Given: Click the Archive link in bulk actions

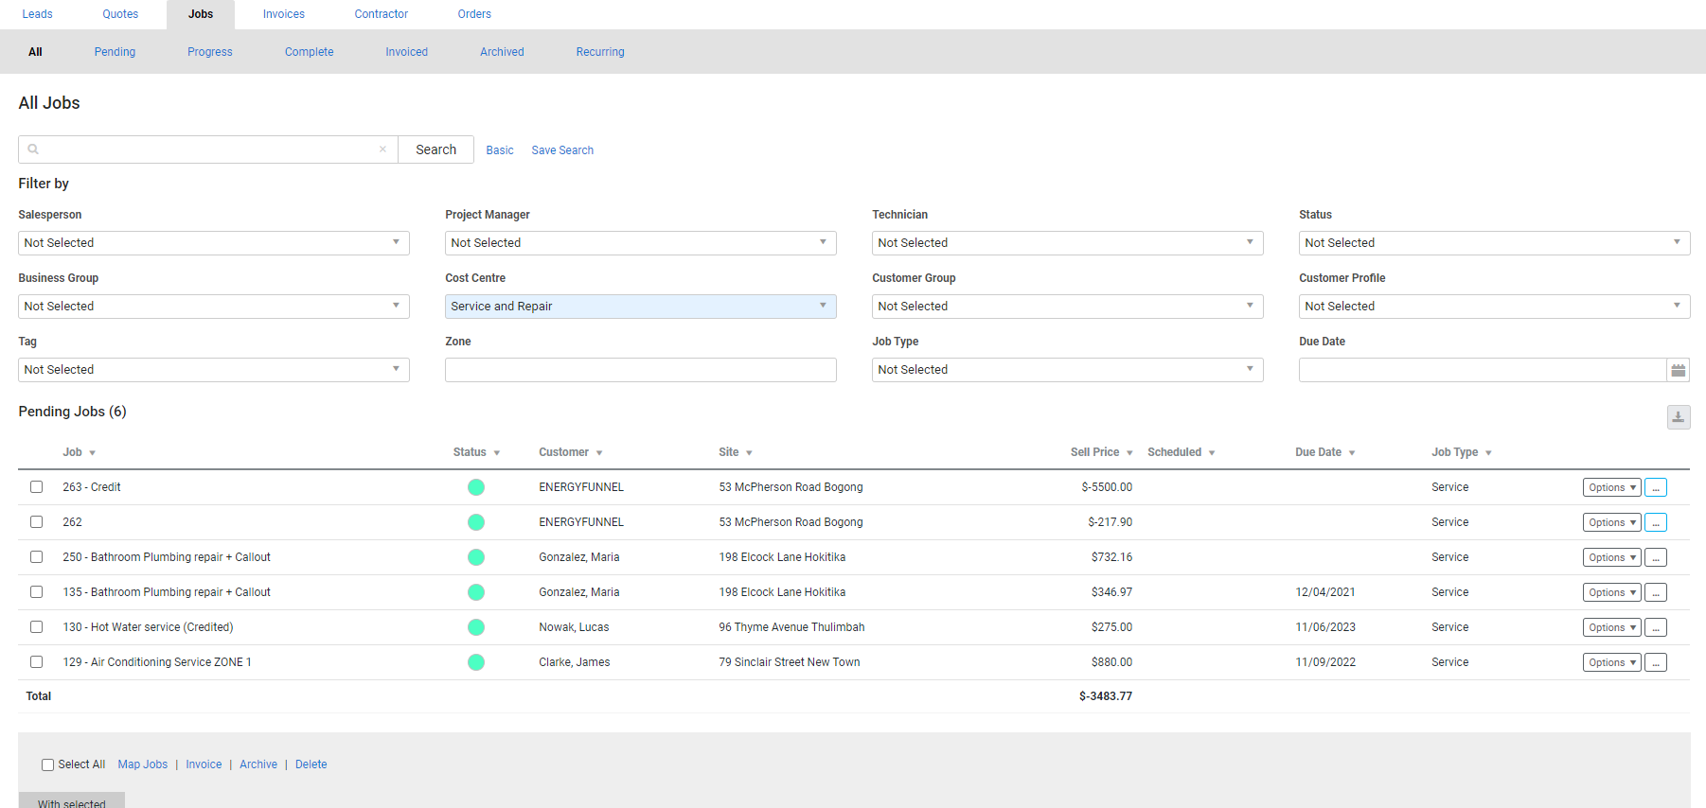Looking at the screenshot, I should point(258,764).
